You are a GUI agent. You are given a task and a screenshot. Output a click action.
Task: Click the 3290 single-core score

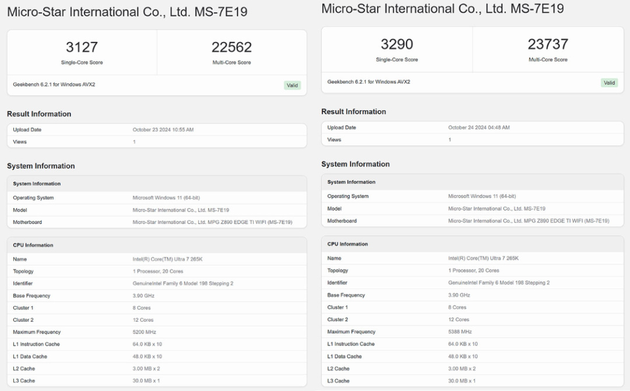tap(397, 44)
